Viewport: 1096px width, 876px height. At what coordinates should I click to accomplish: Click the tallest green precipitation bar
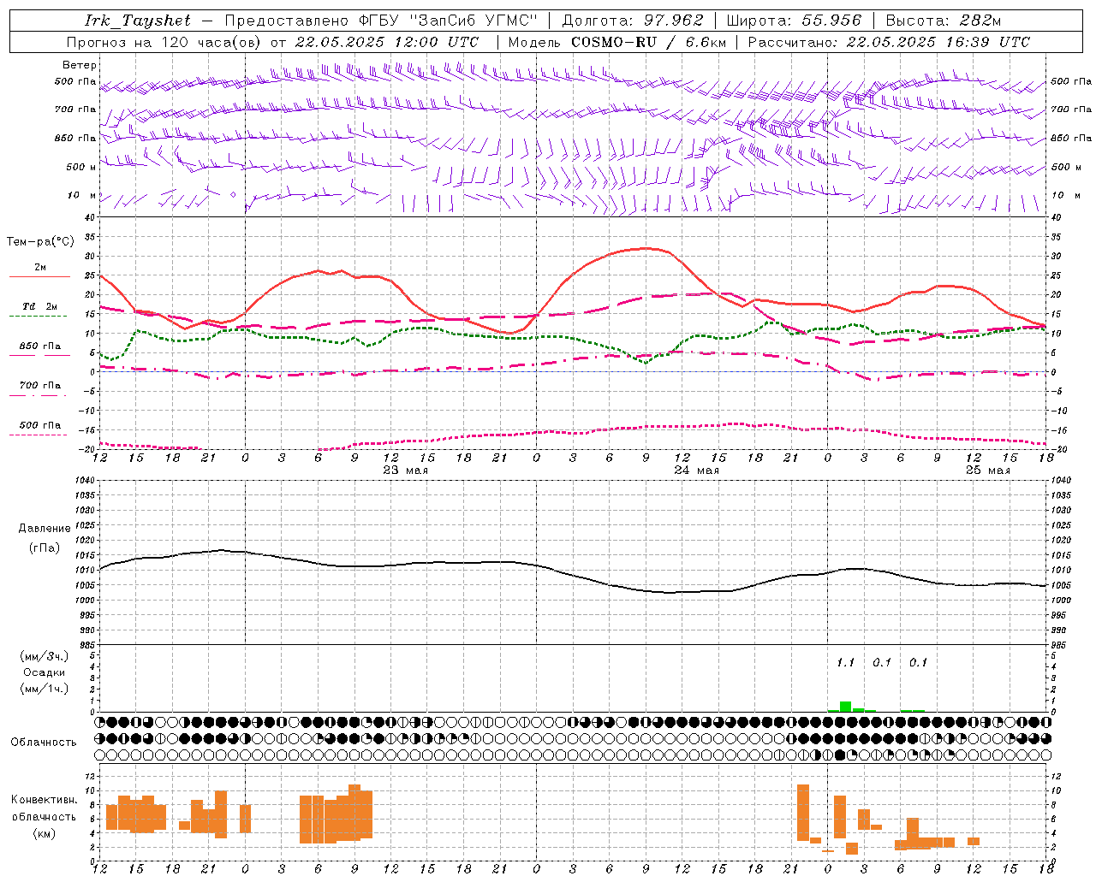point(846,707)
